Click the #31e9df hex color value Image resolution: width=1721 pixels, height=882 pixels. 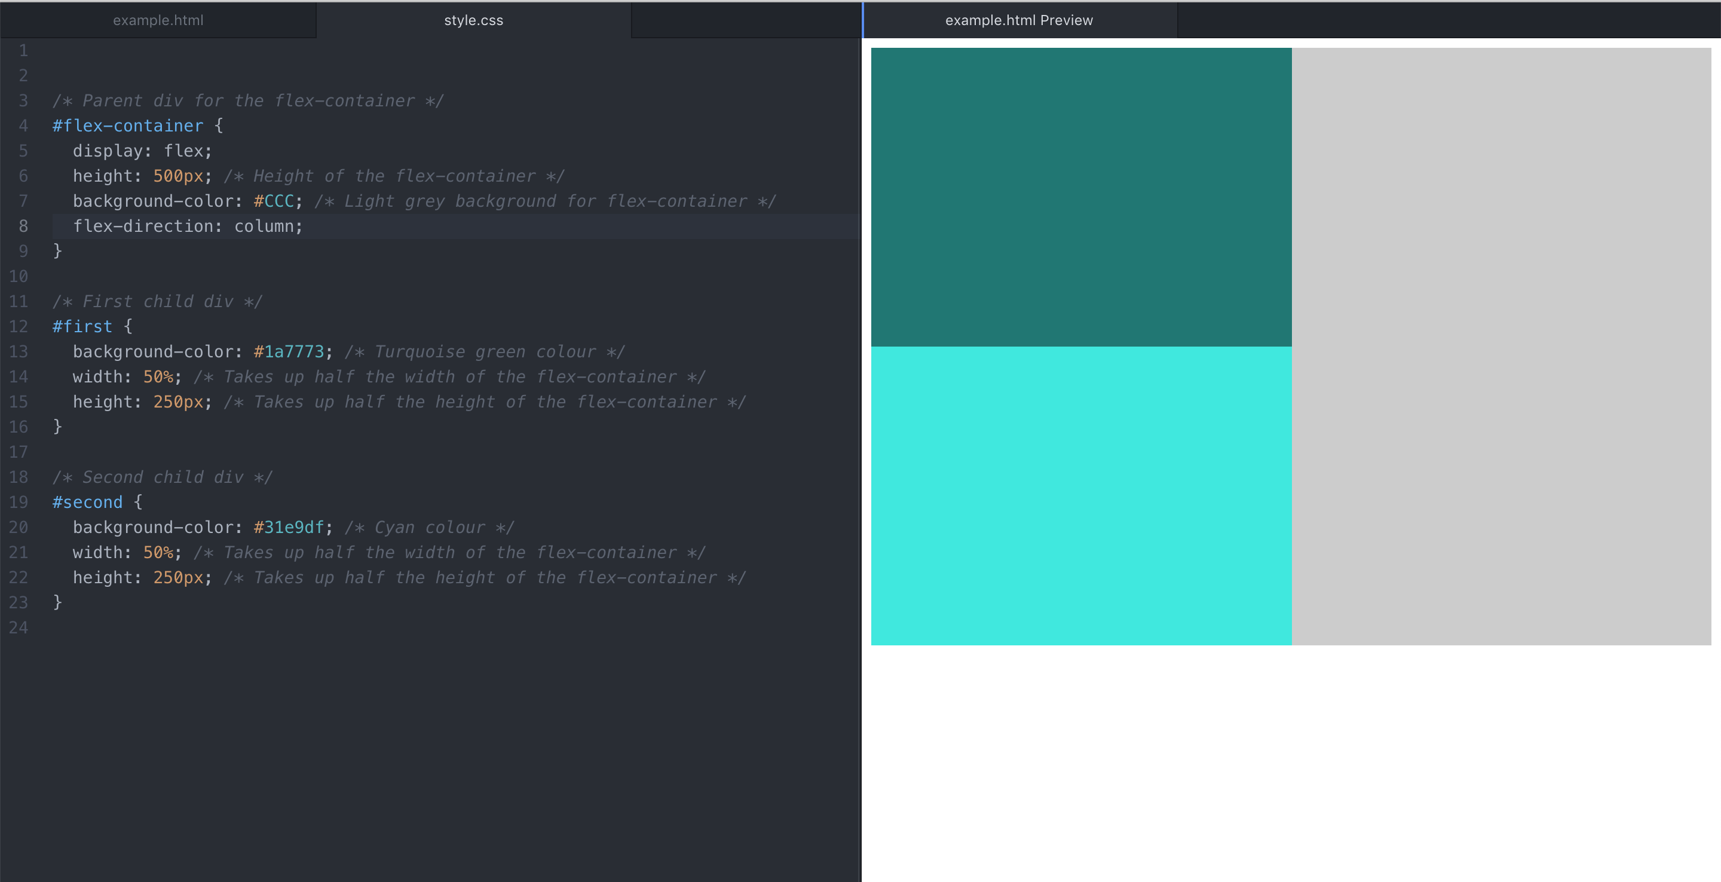[x=289, y=527]
